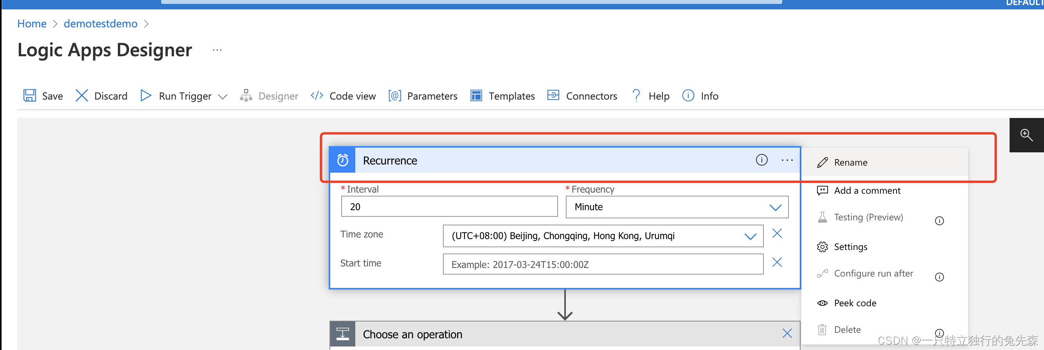The width and height of the screenshot is (1044, 350).
Task: Open the ellipsis next to Logic Apps Designer
Action: pyautogui.click(x=217, y=50)
